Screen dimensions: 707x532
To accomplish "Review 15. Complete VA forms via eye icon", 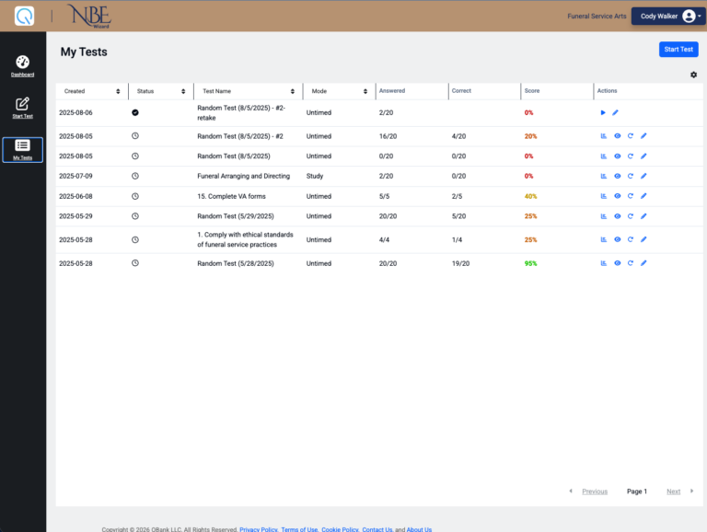I will pyautogui.click(x=618, y=196).
